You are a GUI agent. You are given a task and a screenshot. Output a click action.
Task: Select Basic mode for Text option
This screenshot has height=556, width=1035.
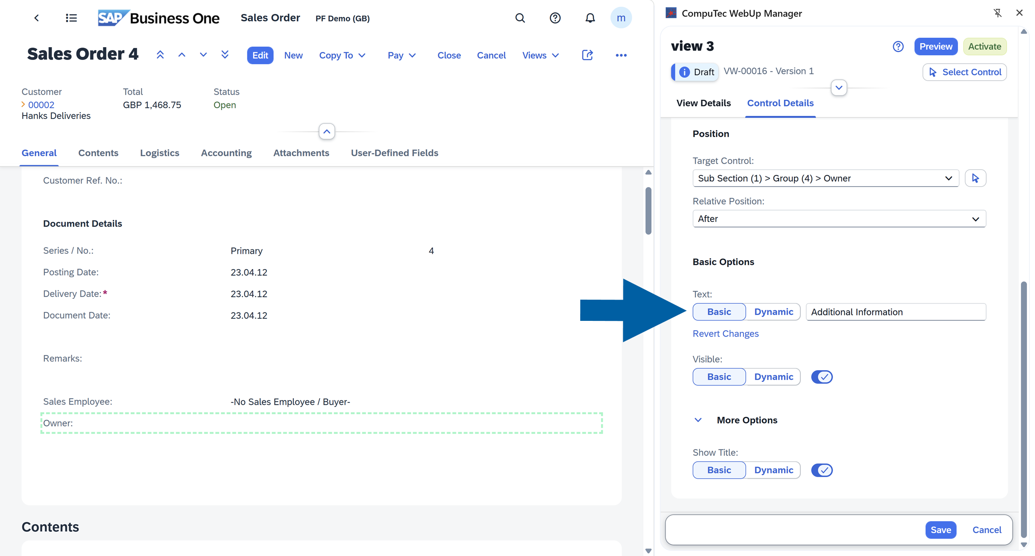[719, 312]
